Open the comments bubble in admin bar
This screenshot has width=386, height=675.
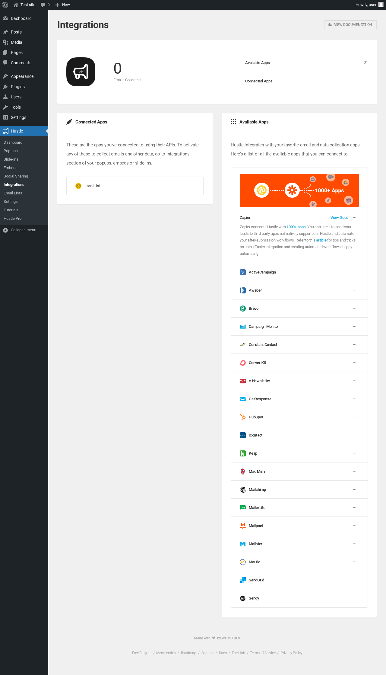point(45,5)
